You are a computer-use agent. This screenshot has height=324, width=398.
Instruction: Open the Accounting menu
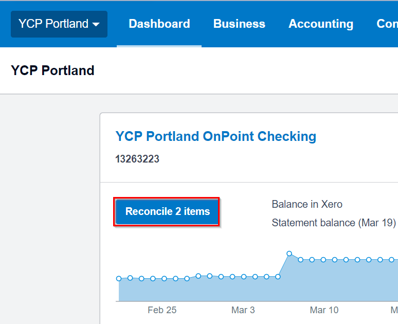point(321,24)
